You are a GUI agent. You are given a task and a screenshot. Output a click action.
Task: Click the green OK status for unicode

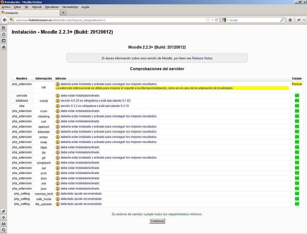[297, 96]
